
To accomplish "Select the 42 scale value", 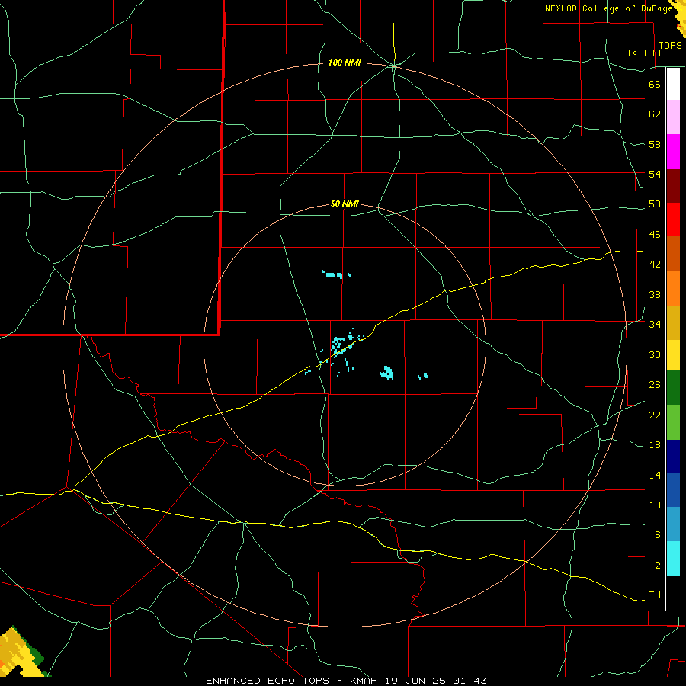I will 655,264.
